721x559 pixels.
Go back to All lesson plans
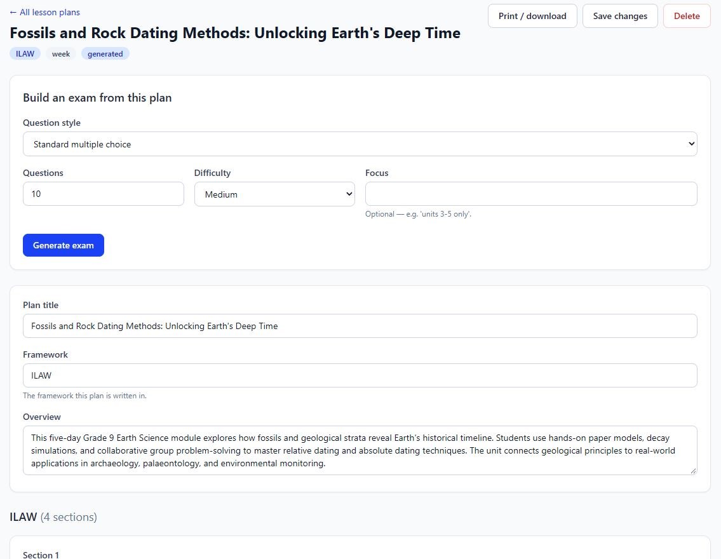point(44,13)
